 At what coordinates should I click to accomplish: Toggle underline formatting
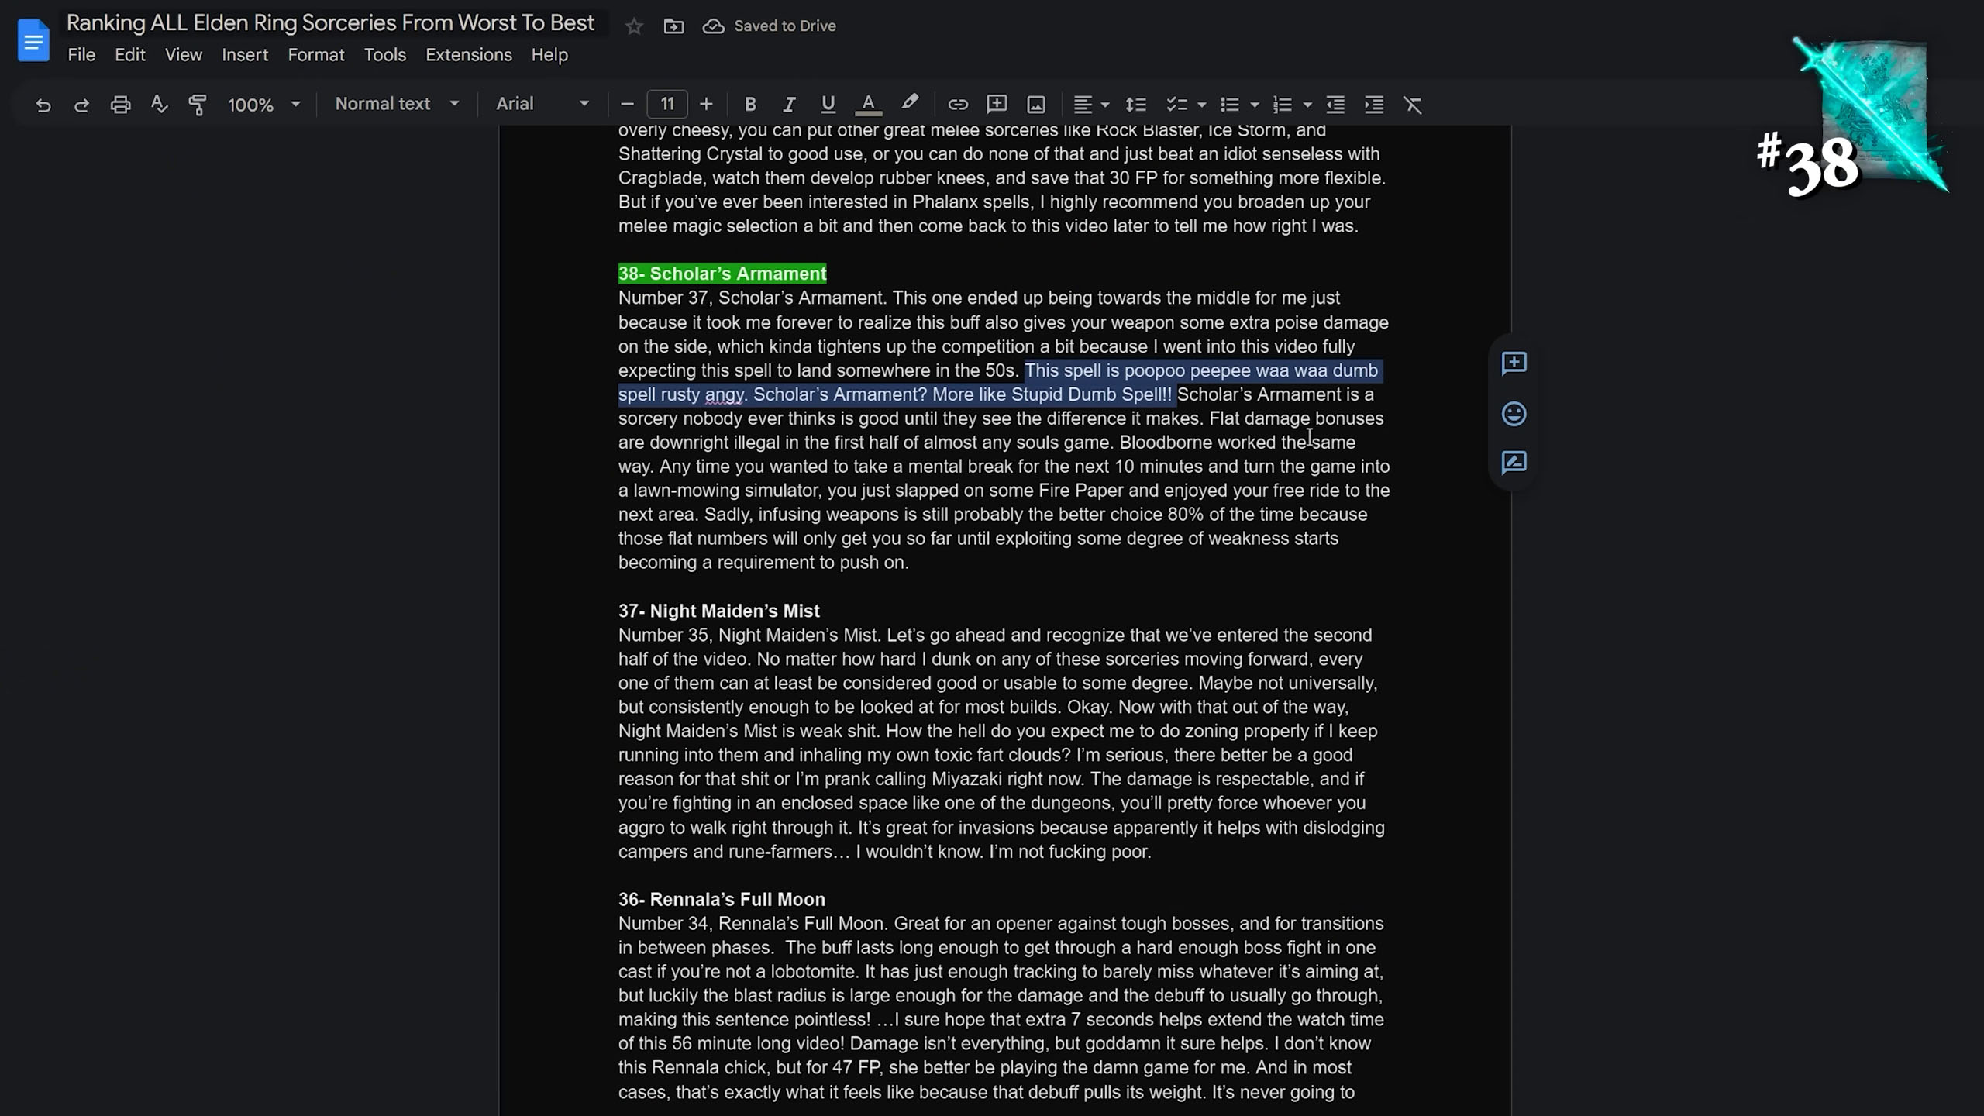pos(828,105)
